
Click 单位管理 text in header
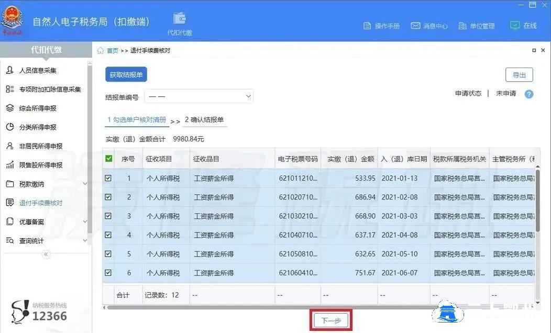tap(482, 26)
